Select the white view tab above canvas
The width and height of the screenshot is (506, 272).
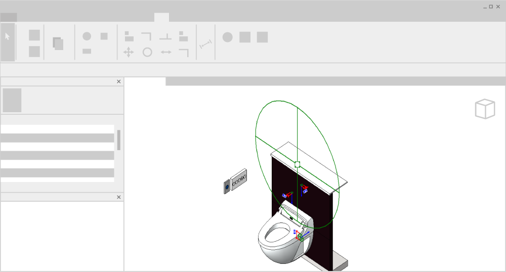tap(145, 81)
